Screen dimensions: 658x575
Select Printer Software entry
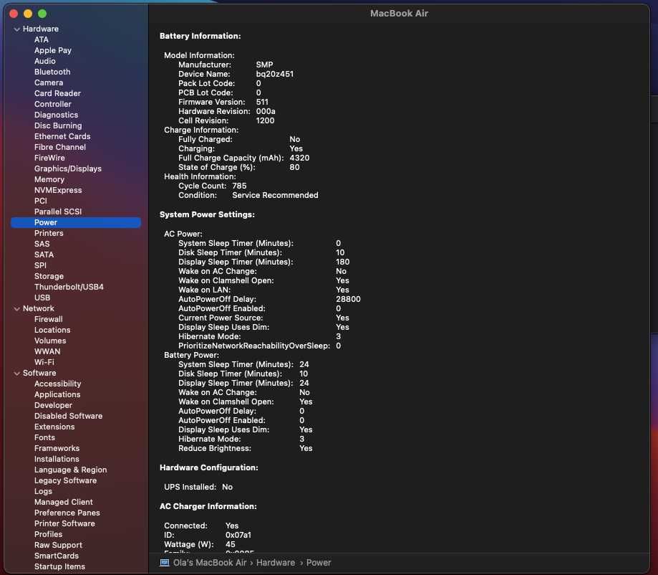64,523
